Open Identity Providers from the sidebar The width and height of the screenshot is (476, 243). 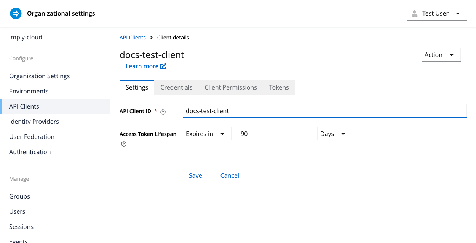click(x=34, y=121)
